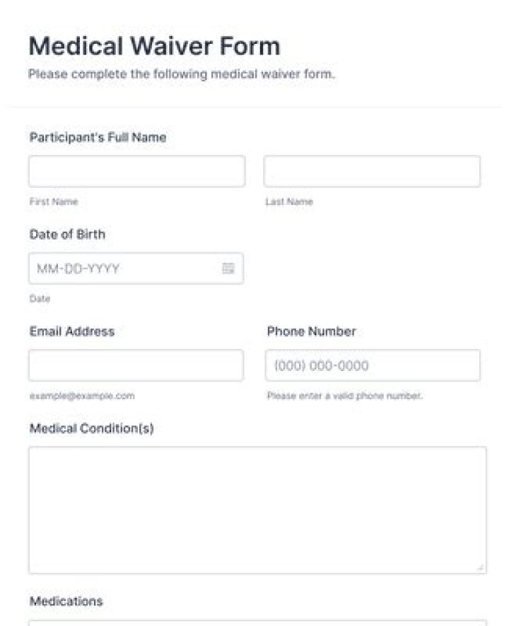Click the 'Please enter a valid phone number' hint

click(x=344, y=396)
